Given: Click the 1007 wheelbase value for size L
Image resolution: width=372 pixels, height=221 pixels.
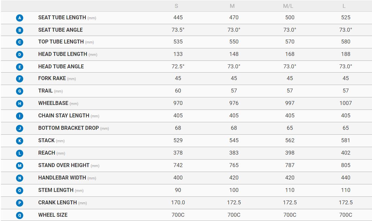Looking at the screenshot, I should pos(346,103).
